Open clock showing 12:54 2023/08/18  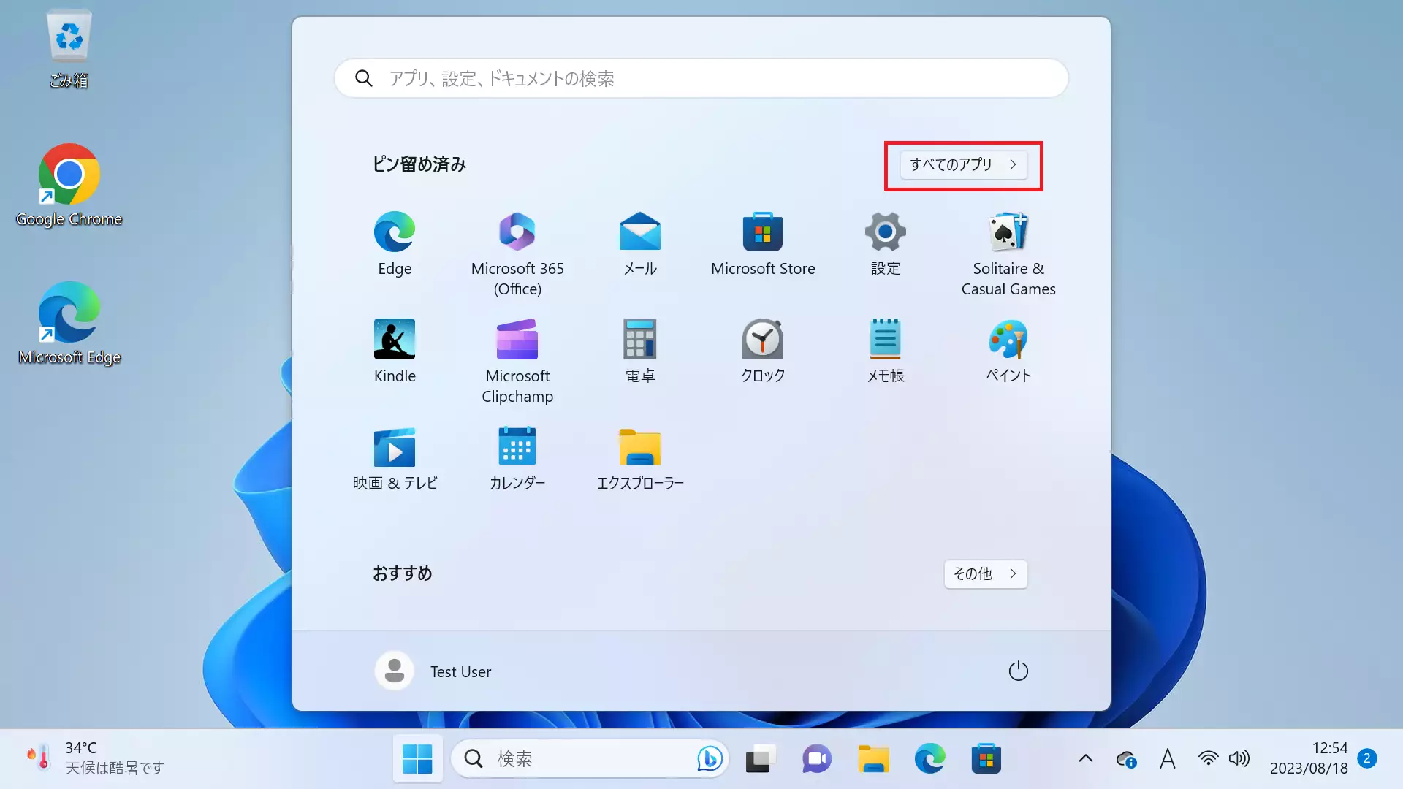click(x=1309, y=758)
